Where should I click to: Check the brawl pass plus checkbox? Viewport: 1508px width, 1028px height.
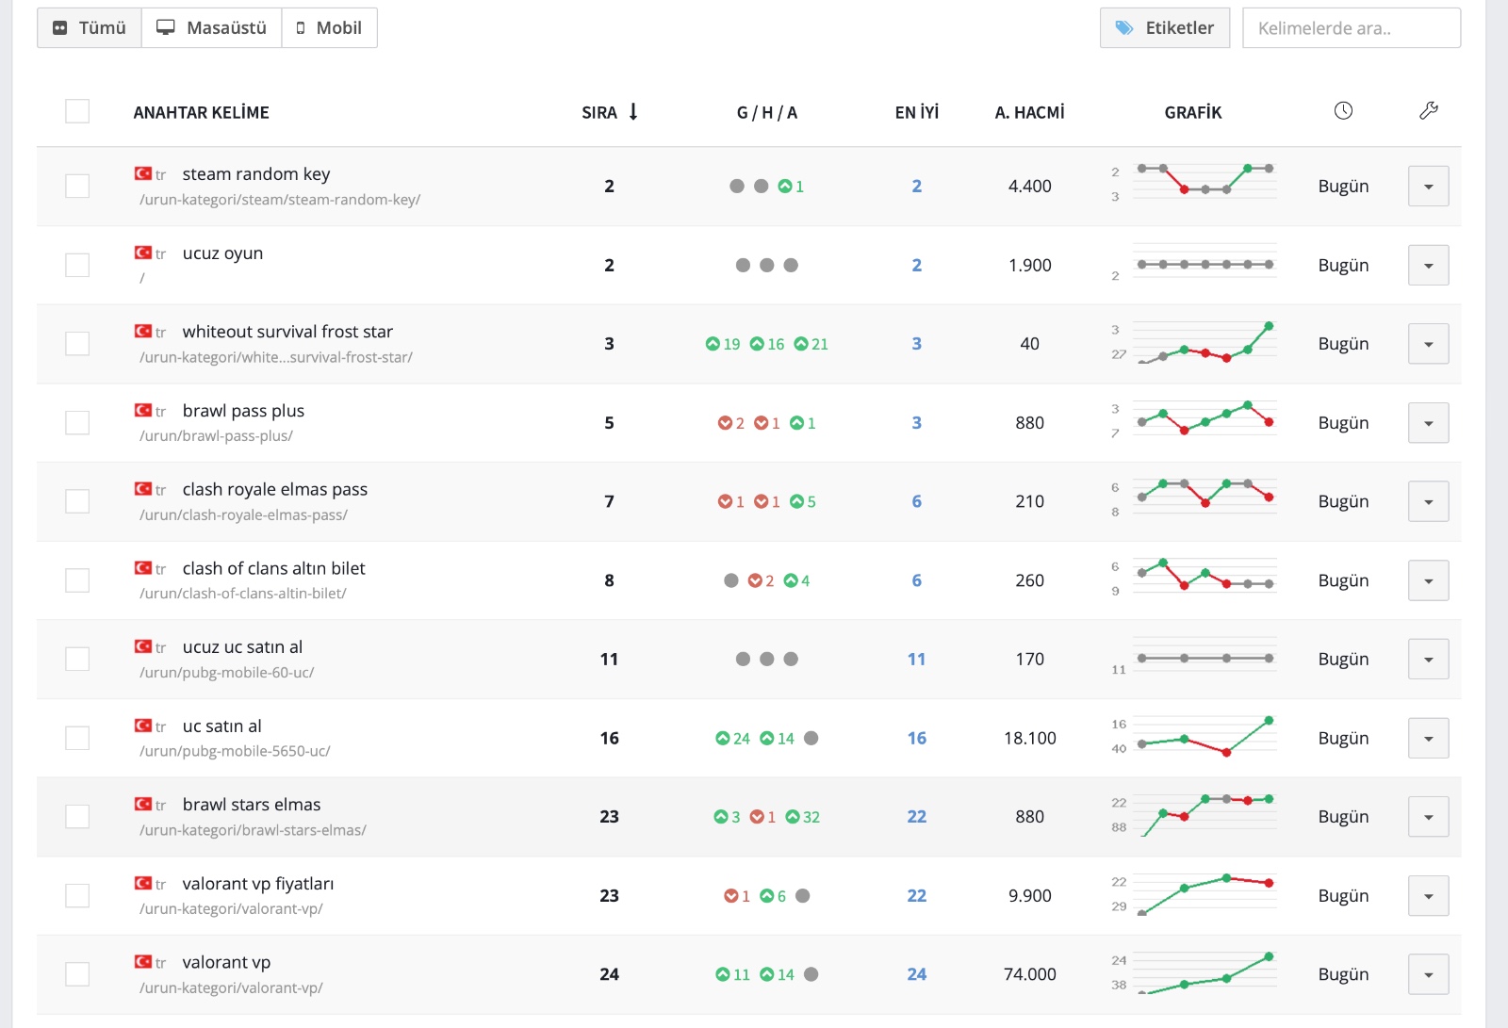[77, 422]
